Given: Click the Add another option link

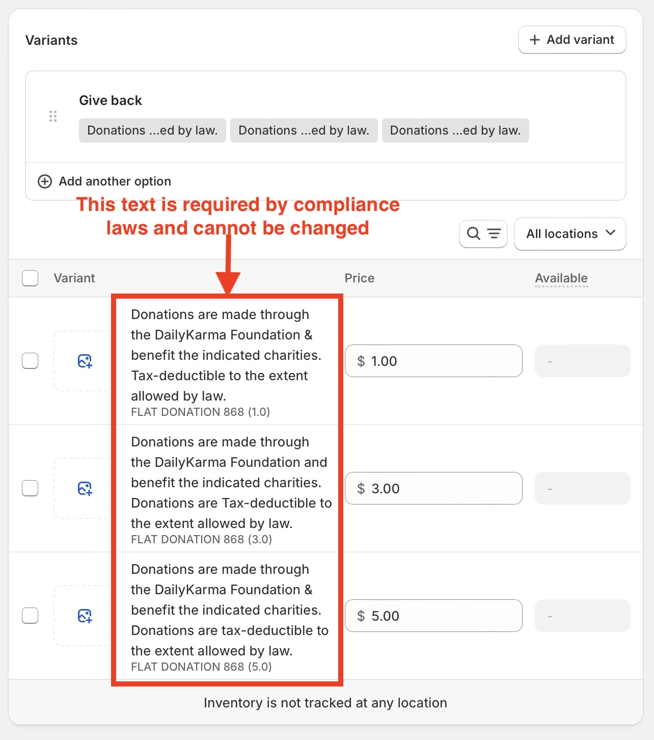Looking at the screenshot, I should pos(104,181).
